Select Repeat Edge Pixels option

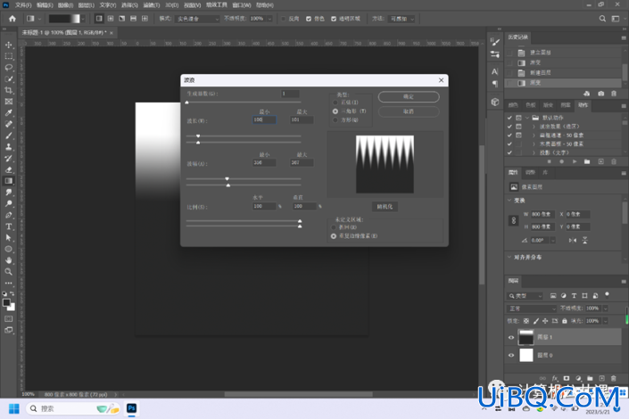click(x=334, y=236)
